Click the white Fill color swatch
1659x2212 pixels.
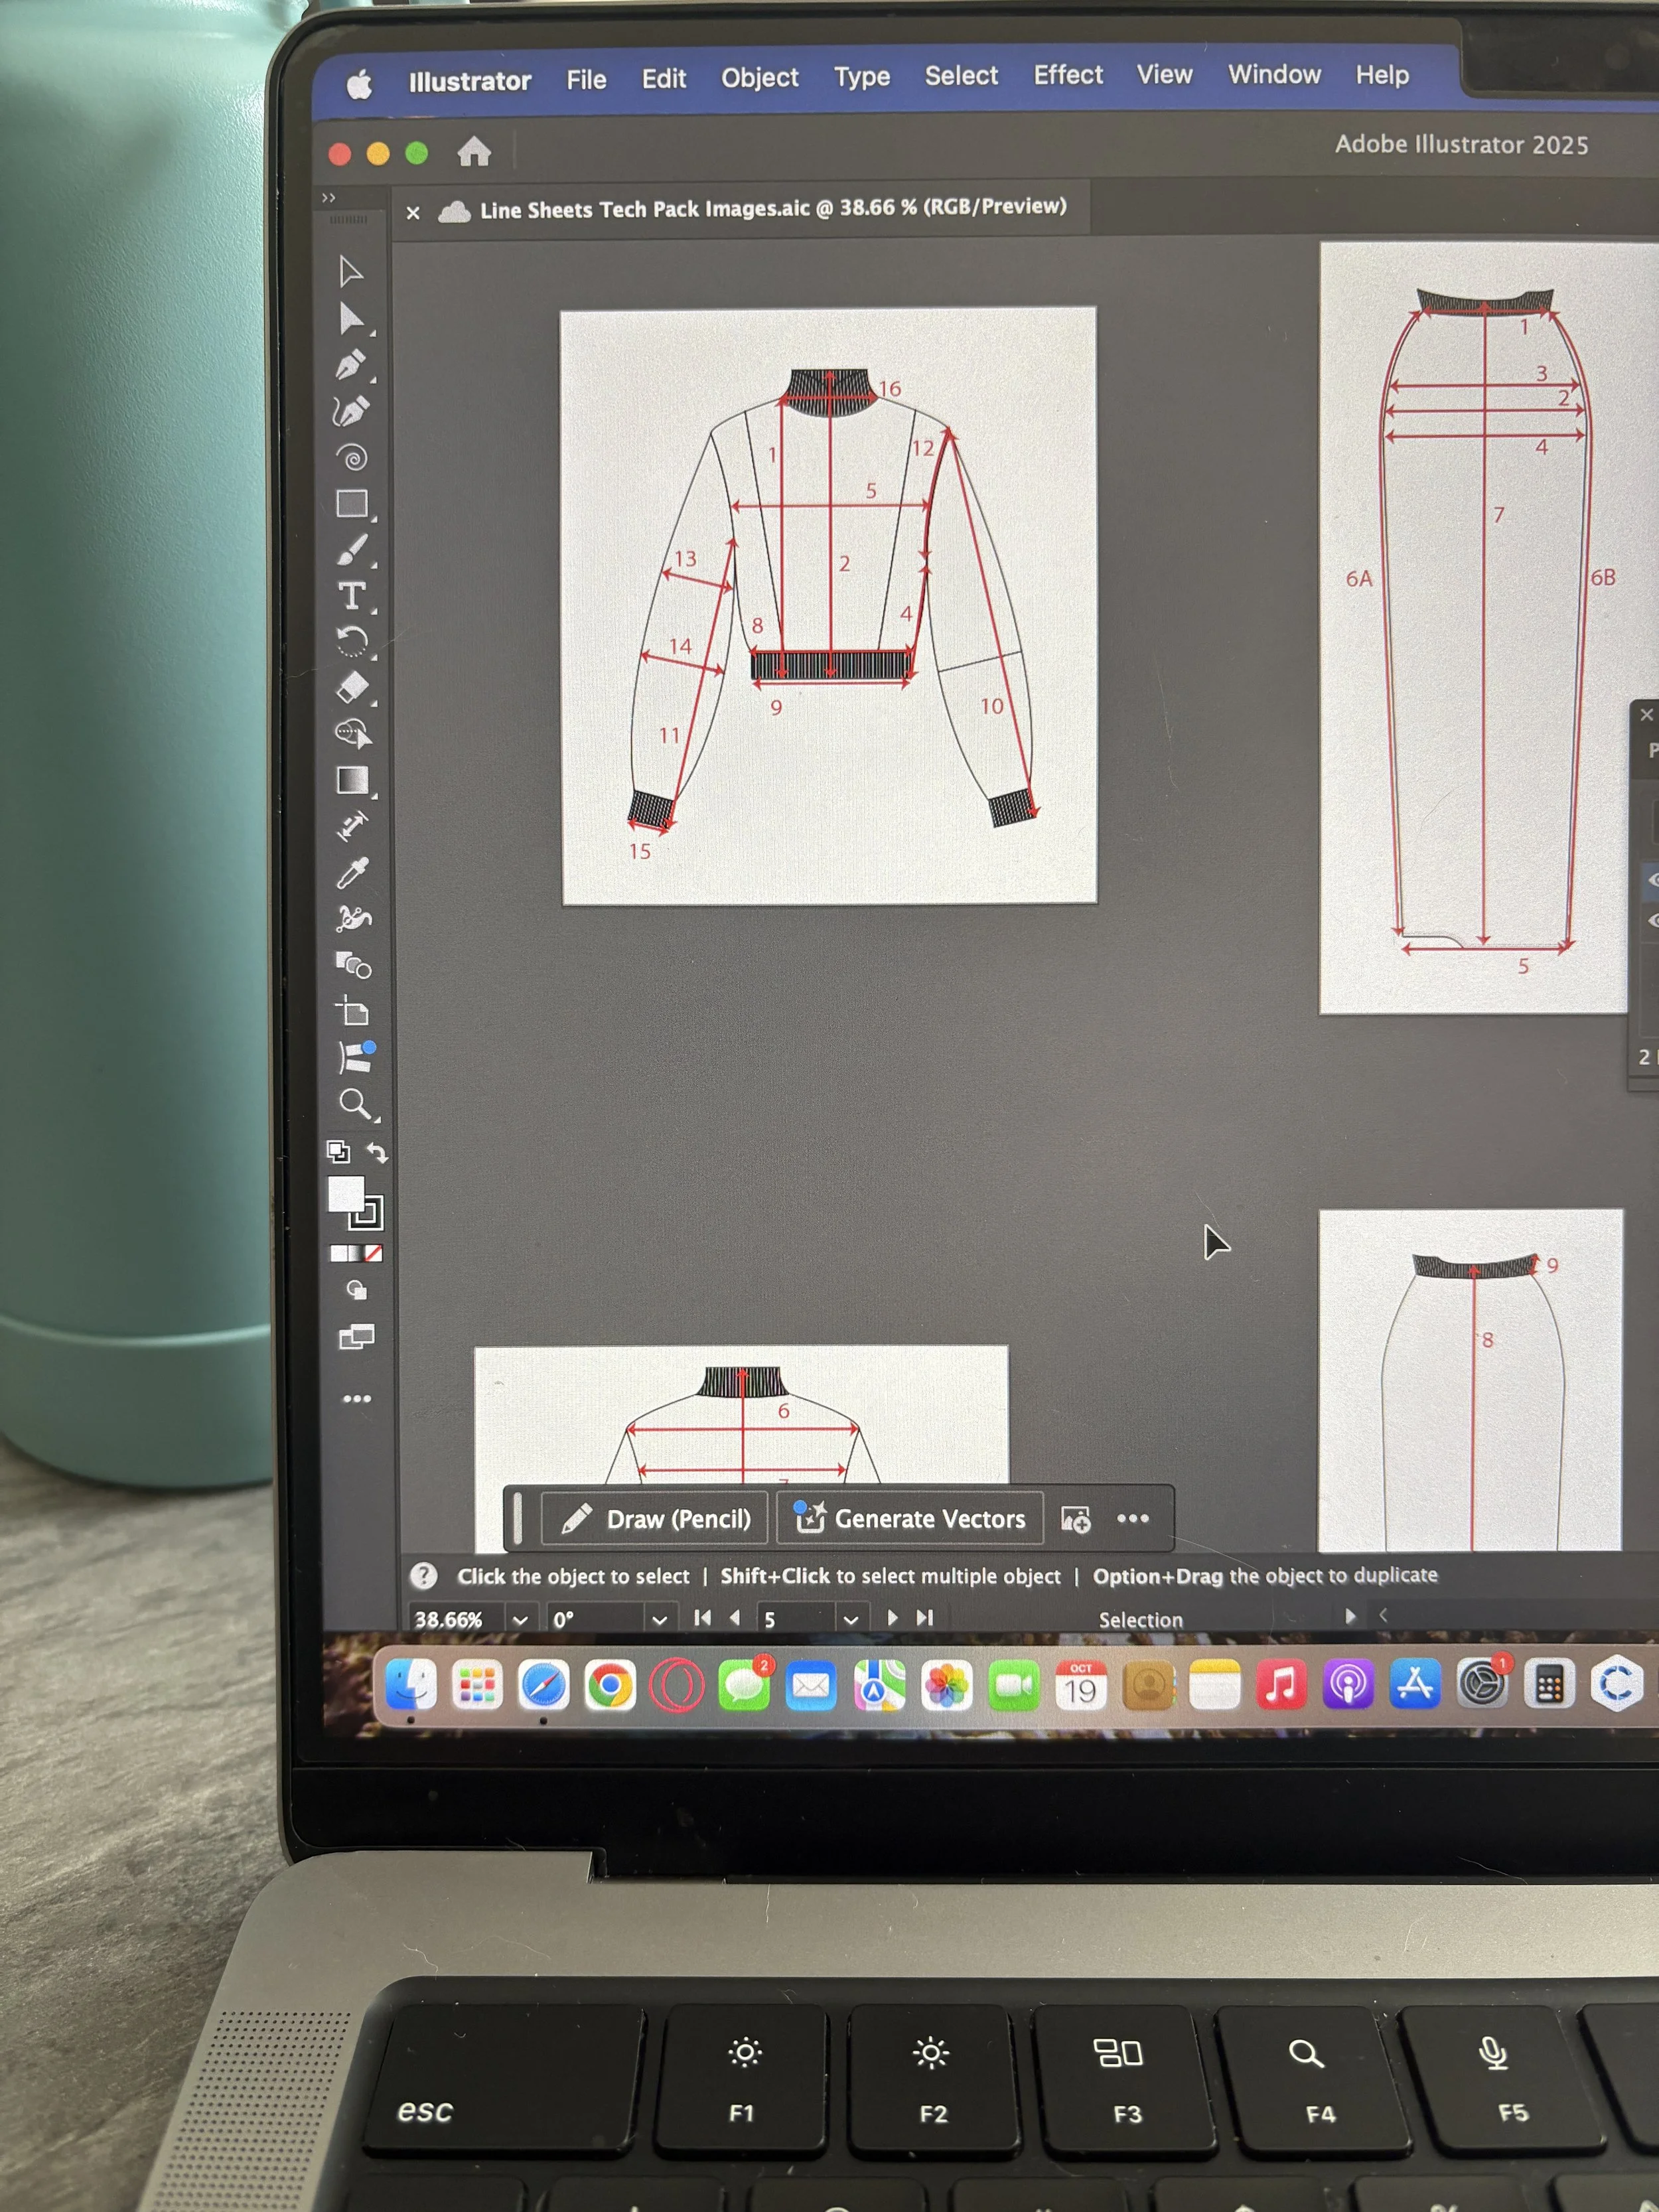(x=345, y=1194)
